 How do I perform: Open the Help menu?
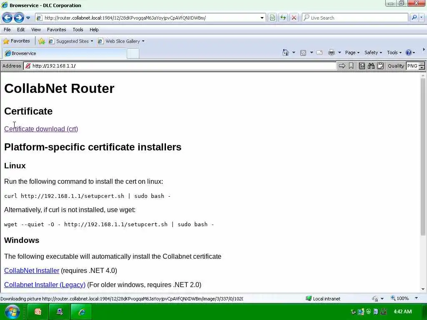94,30
